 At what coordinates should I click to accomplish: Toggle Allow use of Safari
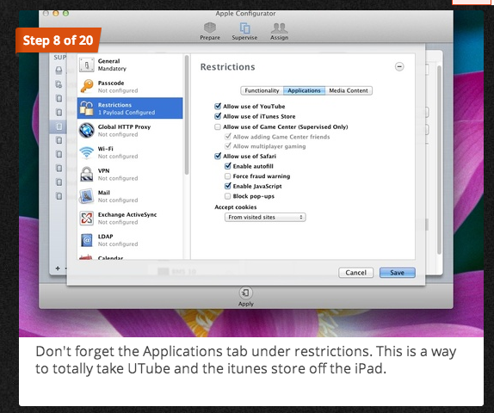(218, 156)
